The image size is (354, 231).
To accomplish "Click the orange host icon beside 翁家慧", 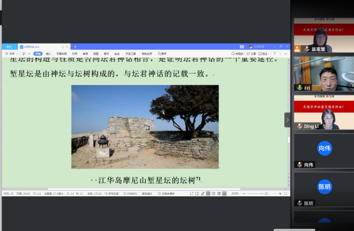I will point(297,49).
